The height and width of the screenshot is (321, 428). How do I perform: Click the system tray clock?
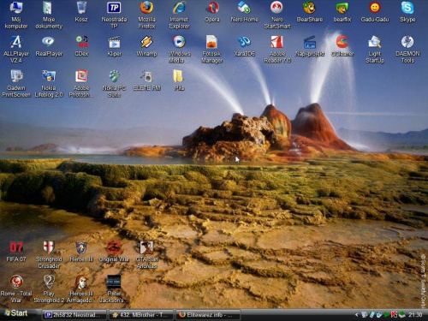click(415, 315)
